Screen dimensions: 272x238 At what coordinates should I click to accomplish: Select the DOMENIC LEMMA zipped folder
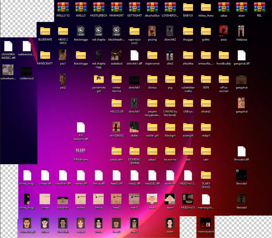(134, 150)
